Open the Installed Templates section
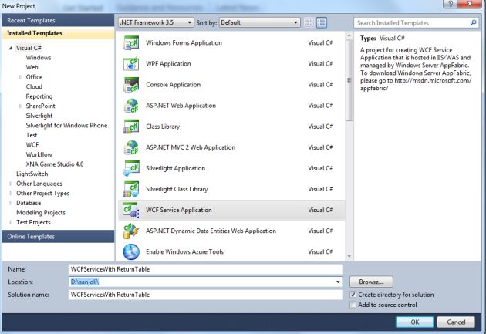 pyautogui.click(x=58, y=33)
